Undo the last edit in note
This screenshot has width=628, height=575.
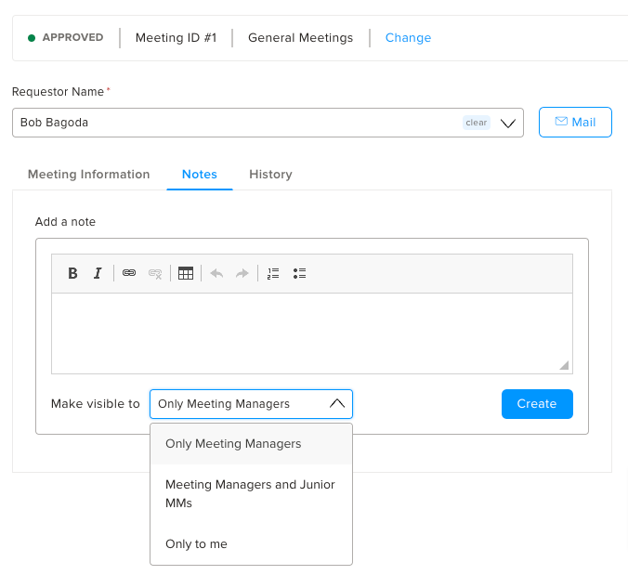click(x=216, y=273)
